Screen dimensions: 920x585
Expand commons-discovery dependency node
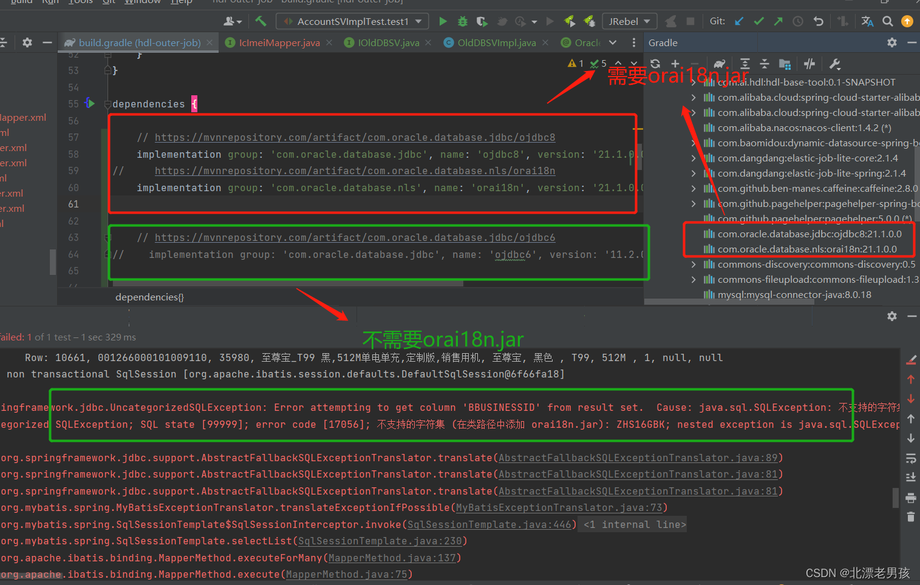693,265
